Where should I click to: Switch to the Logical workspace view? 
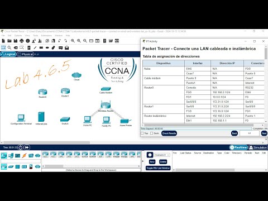[8, 54]
